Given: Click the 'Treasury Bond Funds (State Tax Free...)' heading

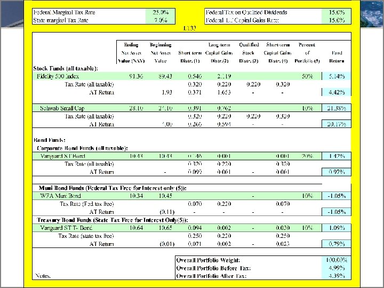Looking at the screenshot, I should (x=113, y=220).
